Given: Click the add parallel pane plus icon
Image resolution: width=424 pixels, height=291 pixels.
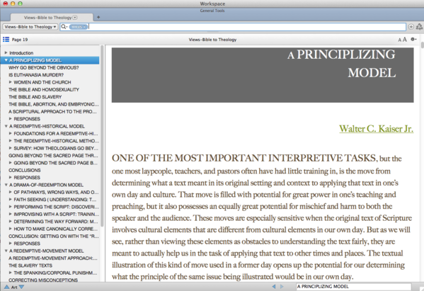Looking at the screenshot, I should click(x=411, y=27).
